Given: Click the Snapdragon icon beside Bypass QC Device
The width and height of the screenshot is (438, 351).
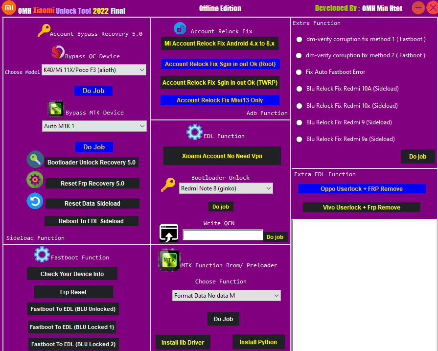Looking at the screenshot, I should [x=58, y=52].
